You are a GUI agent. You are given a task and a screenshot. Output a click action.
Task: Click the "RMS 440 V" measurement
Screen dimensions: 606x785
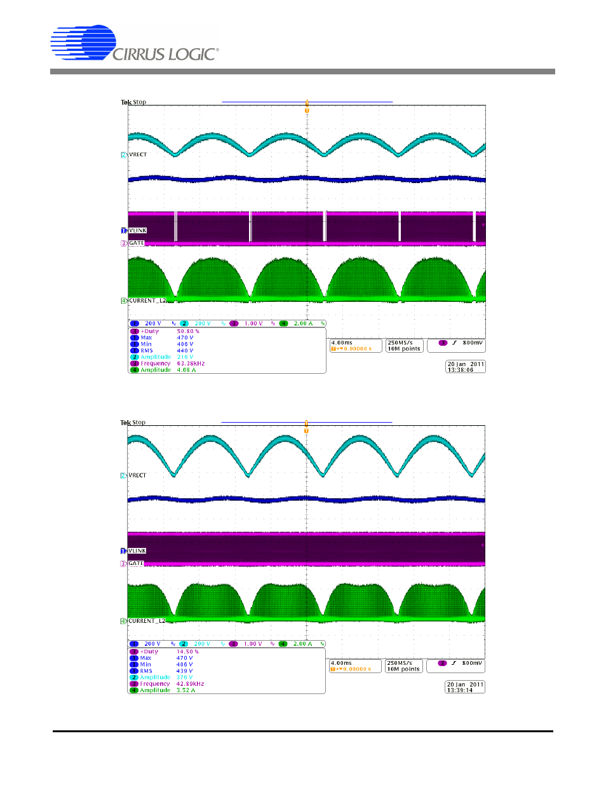162,350
